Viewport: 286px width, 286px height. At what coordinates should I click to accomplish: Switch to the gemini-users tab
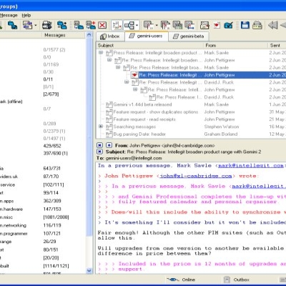coord(147,36)
